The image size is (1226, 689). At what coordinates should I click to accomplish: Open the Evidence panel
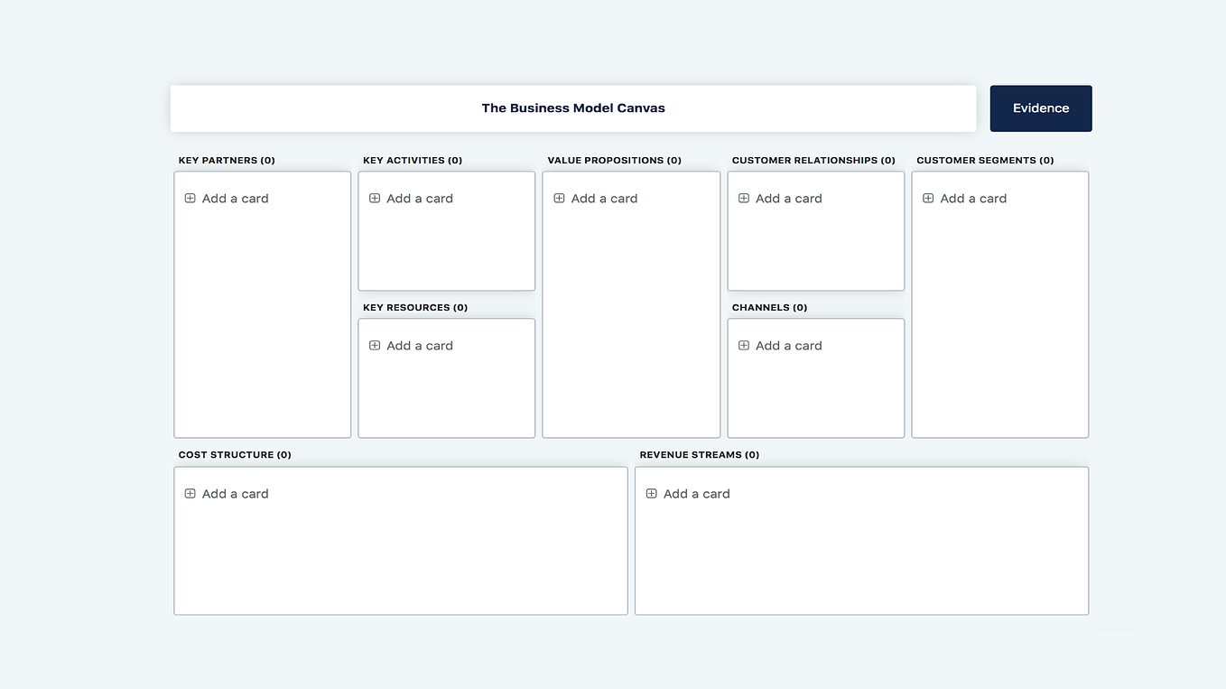pyautogui.click(x=1040, y=107)
